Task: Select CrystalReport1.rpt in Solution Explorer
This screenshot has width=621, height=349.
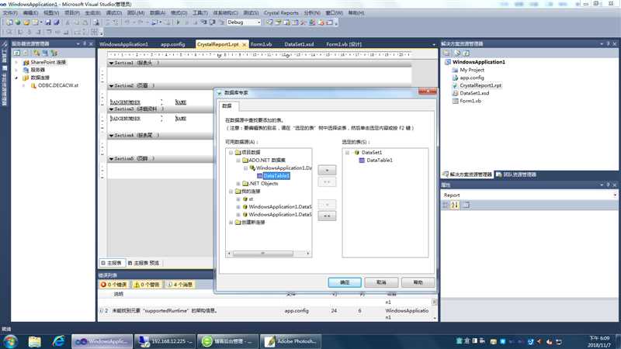Action: coord(480,85)
